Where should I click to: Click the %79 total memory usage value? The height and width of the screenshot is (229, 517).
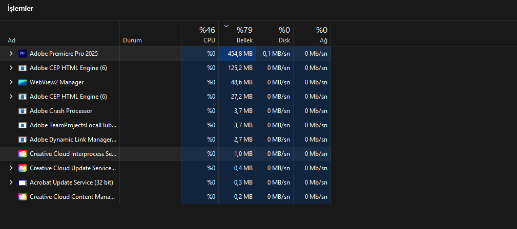244,30
